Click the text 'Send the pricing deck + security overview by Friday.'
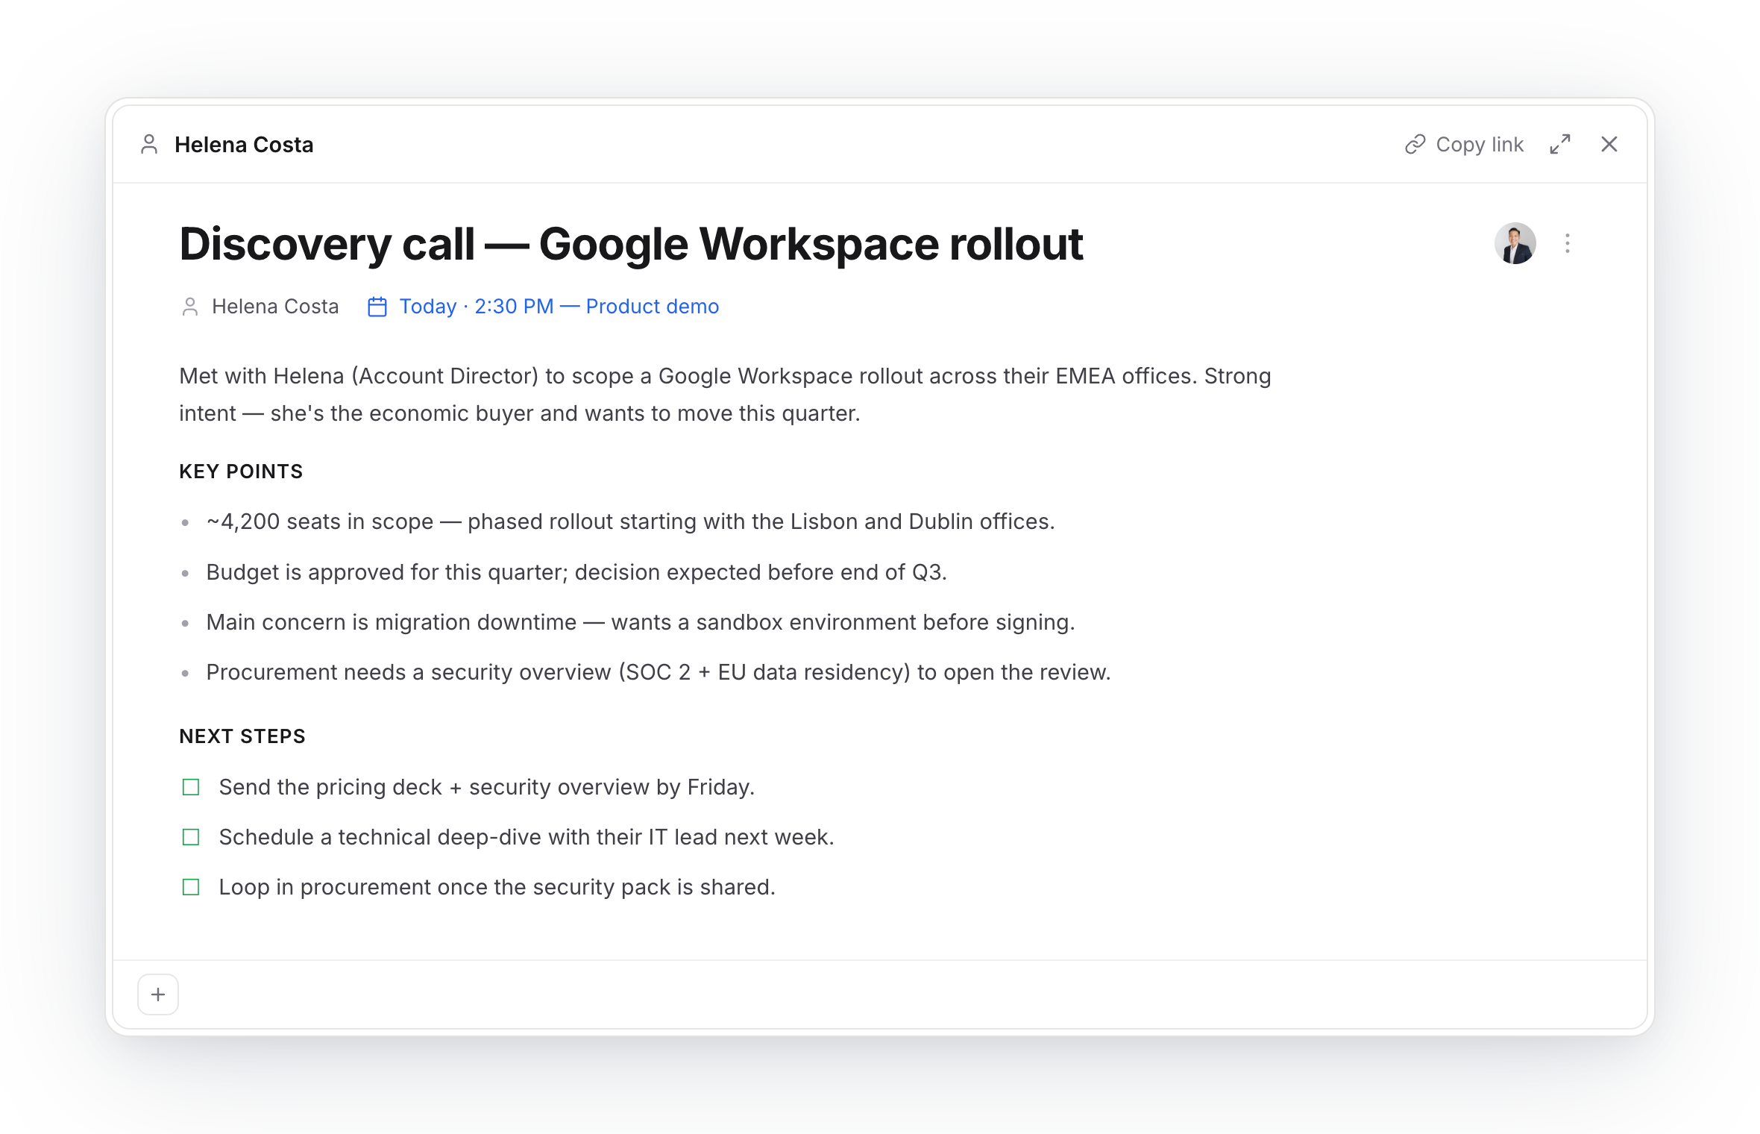1760x1134 pixels. click(487, 787)
